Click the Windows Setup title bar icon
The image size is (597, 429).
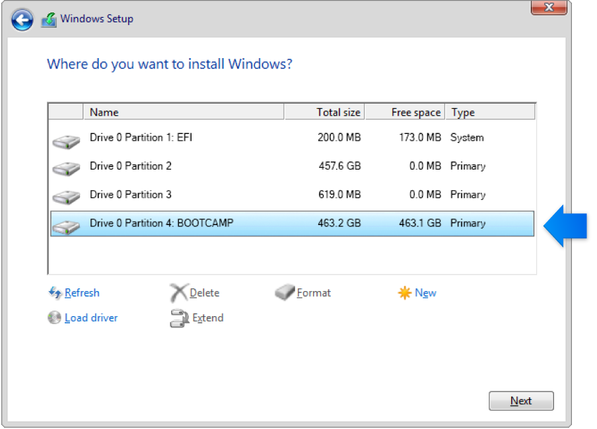coord(48,19)
